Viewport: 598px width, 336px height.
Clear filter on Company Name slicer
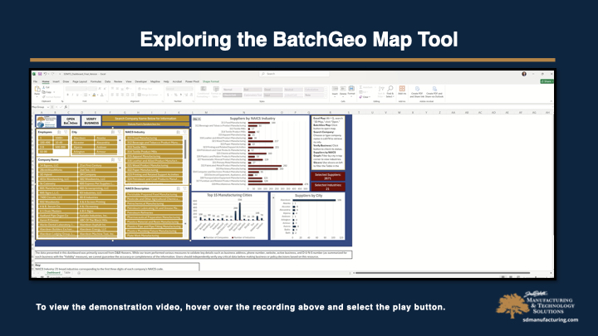click(120, 160)
